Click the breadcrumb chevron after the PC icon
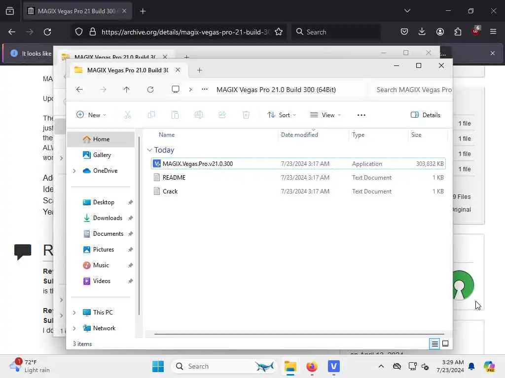 (x=190, y=90)
